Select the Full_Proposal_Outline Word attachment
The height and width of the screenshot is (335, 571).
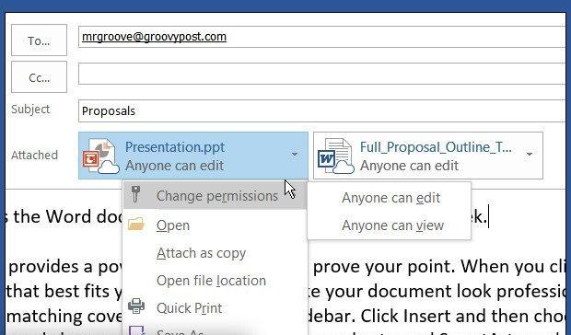click(428, 156)
